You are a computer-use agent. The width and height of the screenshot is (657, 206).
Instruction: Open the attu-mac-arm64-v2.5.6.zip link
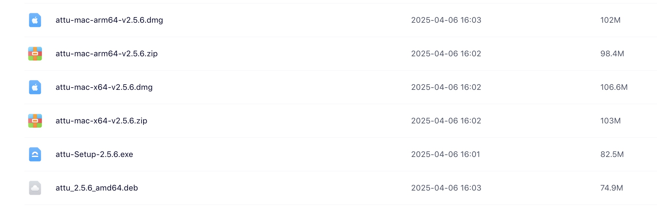pyautogui.click(x=106, y=54)
